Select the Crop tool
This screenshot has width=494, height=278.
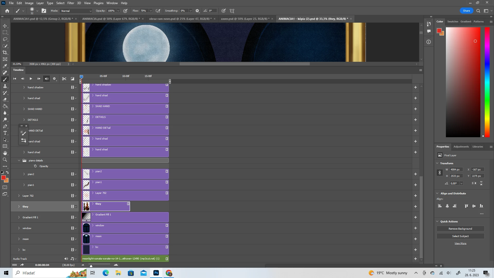click(x=5, y=53)
